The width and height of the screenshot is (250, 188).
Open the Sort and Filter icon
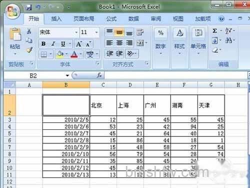click(228, 31)
